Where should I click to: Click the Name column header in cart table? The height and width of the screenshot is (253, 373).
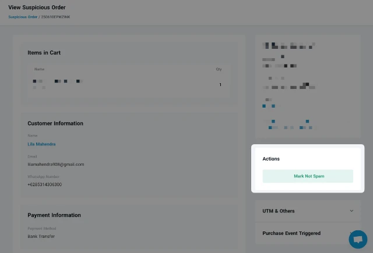pos(39,69)
